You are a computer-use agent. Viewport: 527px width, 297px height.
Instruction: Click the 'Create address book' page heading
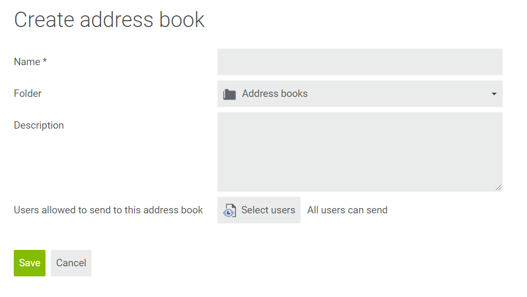(x=109, y=20)
